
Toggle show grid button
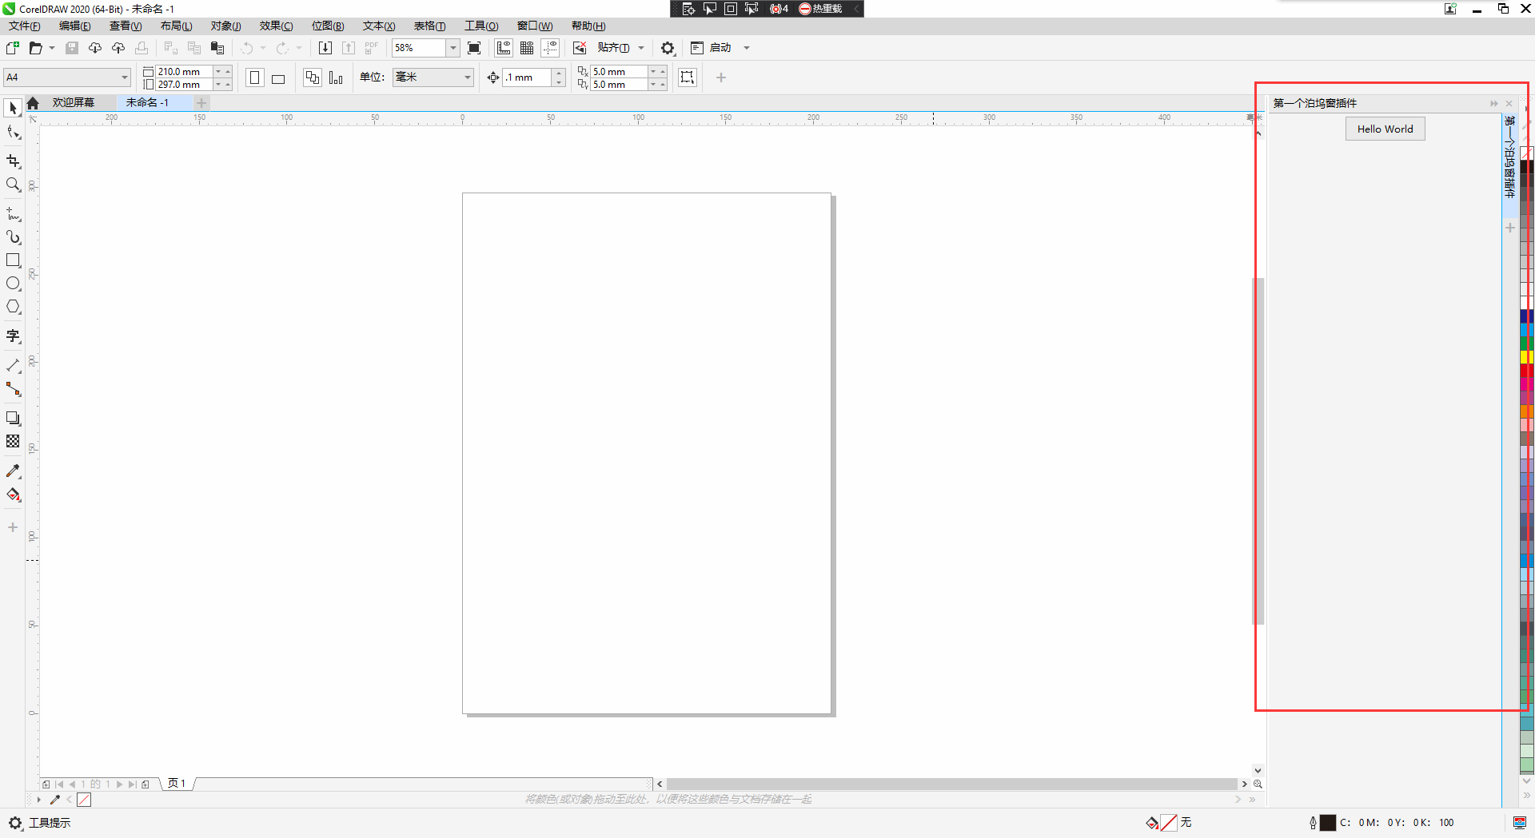(527, 48)
